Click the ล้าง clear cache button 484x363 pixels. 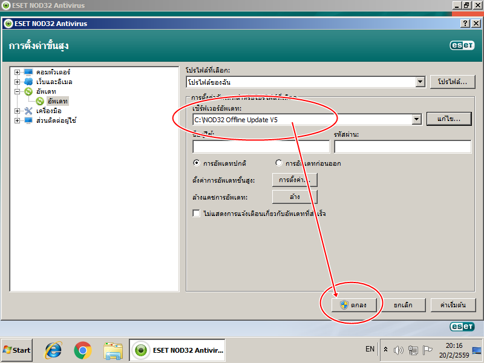295,197
